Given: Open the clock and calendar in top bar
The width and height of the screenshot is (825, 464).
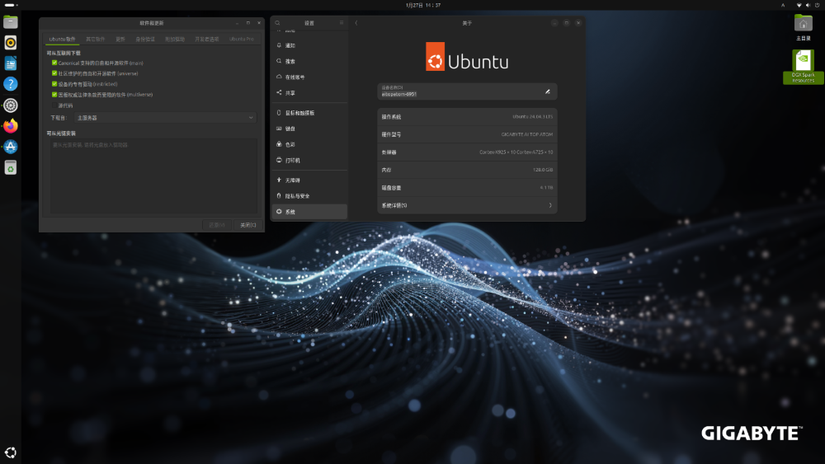Looking at the screenshot, I should pos(423,5).
